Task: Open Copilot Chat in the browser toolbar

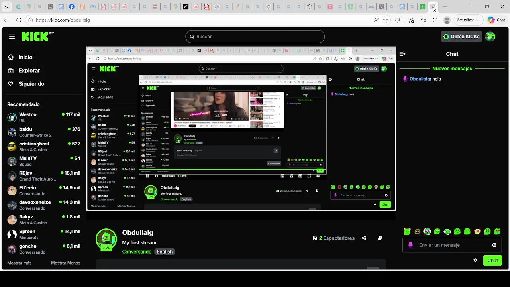Action: [x=496, y=20]
